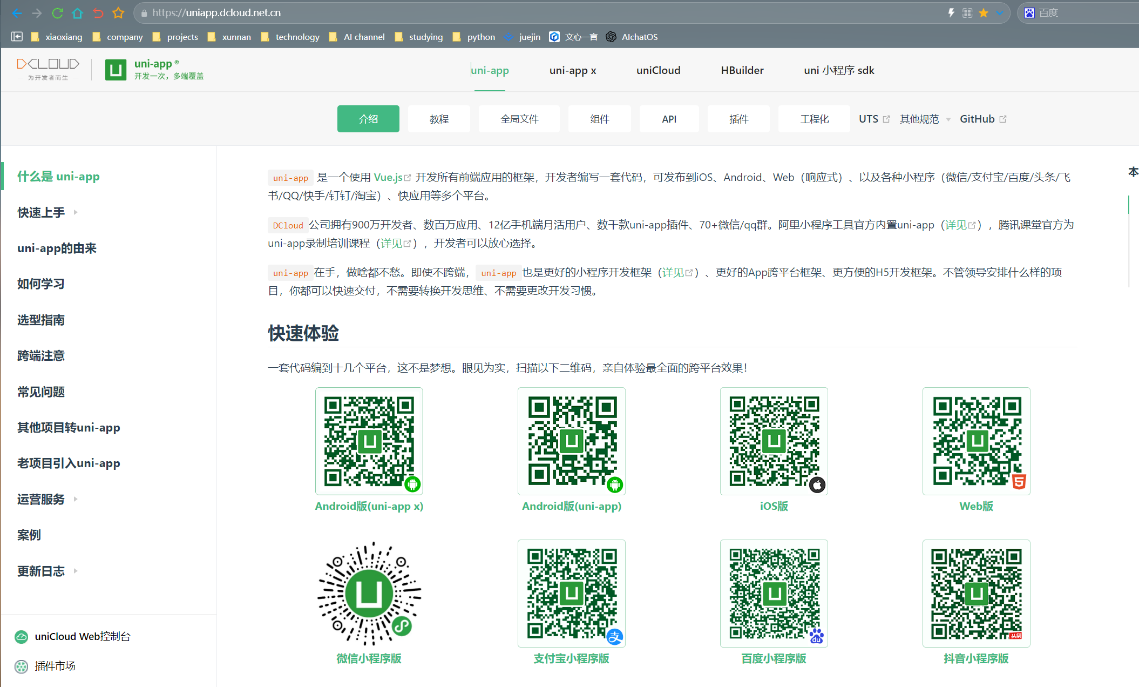Expand the 更新日志 sidebar section
The image size is (1139, 687).
(48, 571)
